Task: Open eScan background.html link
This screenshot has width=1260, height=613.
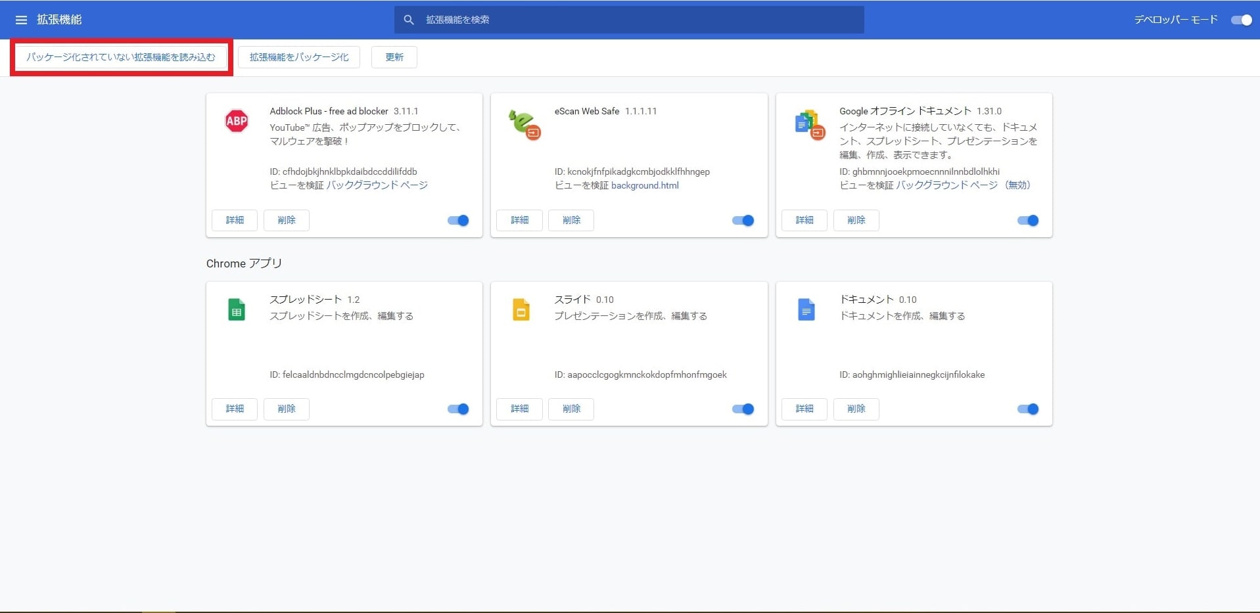Action: [x=645, y=185]
